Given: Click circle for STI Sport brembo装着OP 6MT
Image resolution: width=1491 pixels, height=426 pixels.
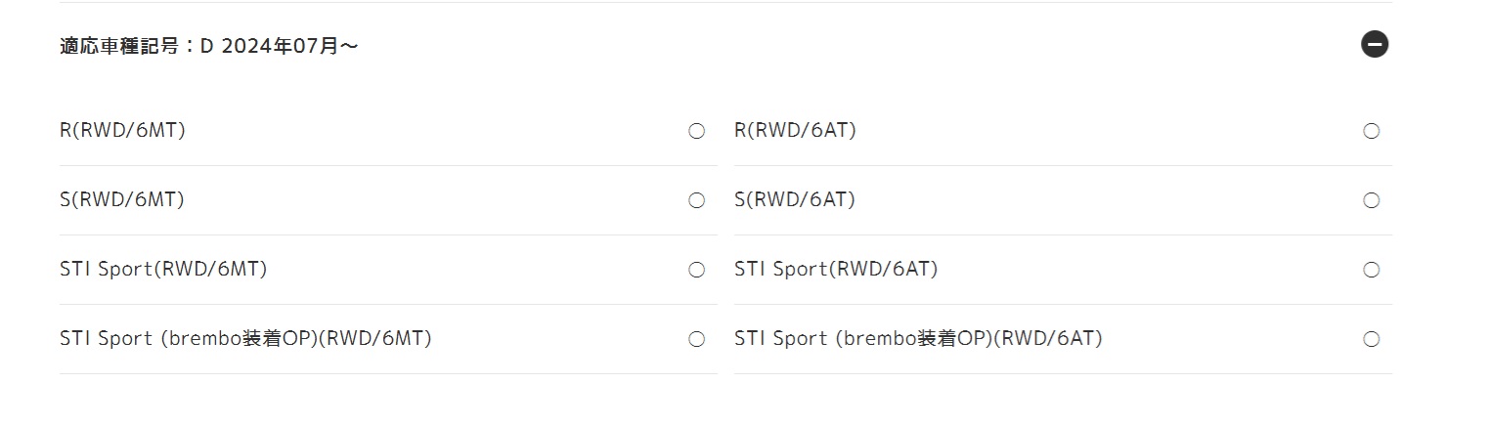Looking at the screenshot, I should click(x=697, y=339).
